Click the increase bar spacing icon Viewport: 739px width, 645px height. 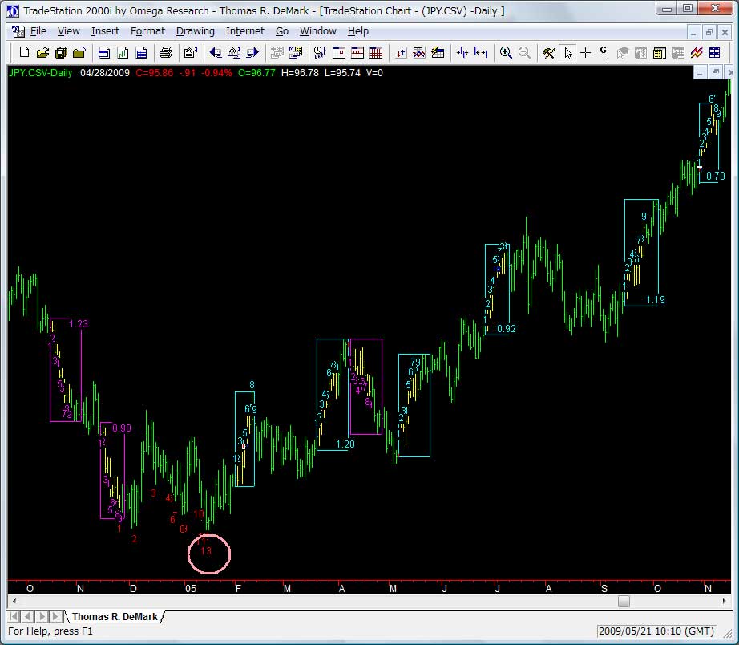481,53
